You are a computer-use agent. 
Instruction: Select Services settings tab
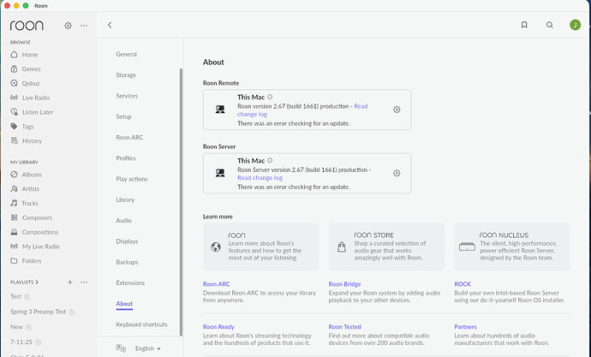click(x=127, y=96)
